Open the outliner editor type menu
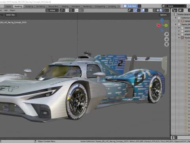Image resolution: width=190 pixels, height=143 pixels. (x=175, y=10)
